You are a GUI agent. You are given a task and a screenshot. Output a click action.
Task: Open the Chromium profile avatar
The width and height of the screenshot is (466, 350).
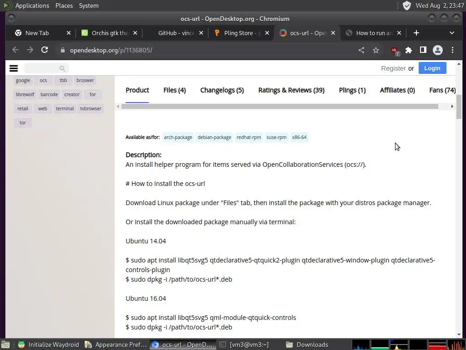(437, 50)
